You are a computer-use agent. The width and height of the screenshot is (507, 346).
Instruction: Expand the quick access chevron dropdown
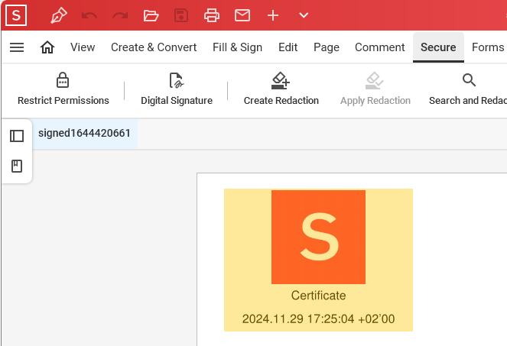304,15
